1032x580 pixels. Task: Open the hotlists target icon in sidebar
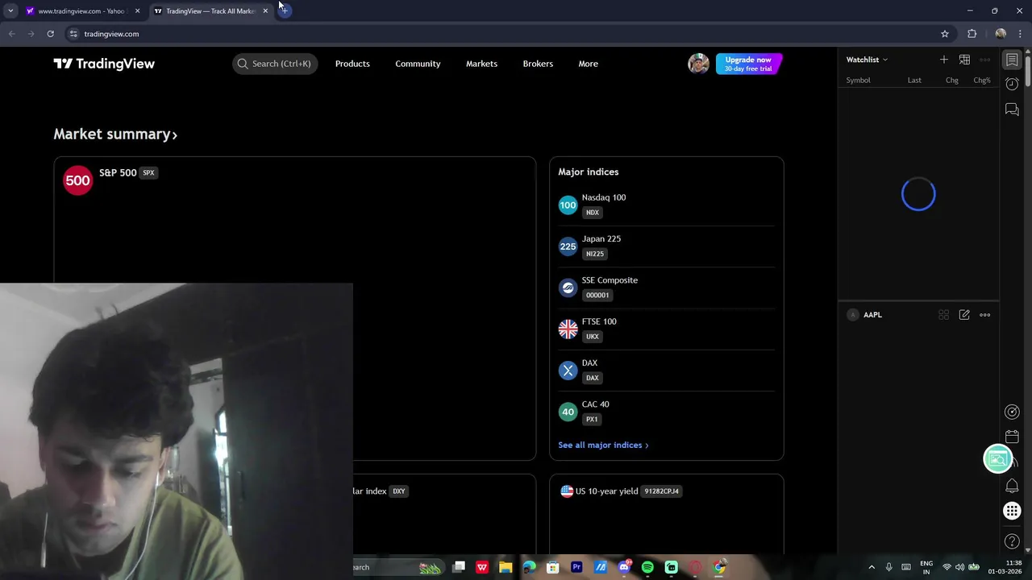point(1012,412)
